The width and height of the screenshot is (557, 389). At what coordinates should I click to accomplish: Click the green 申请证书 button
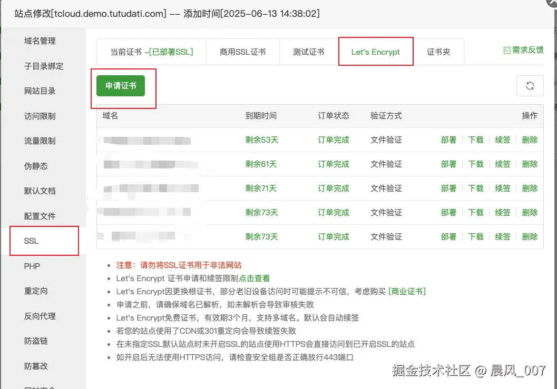pos(121,85)
